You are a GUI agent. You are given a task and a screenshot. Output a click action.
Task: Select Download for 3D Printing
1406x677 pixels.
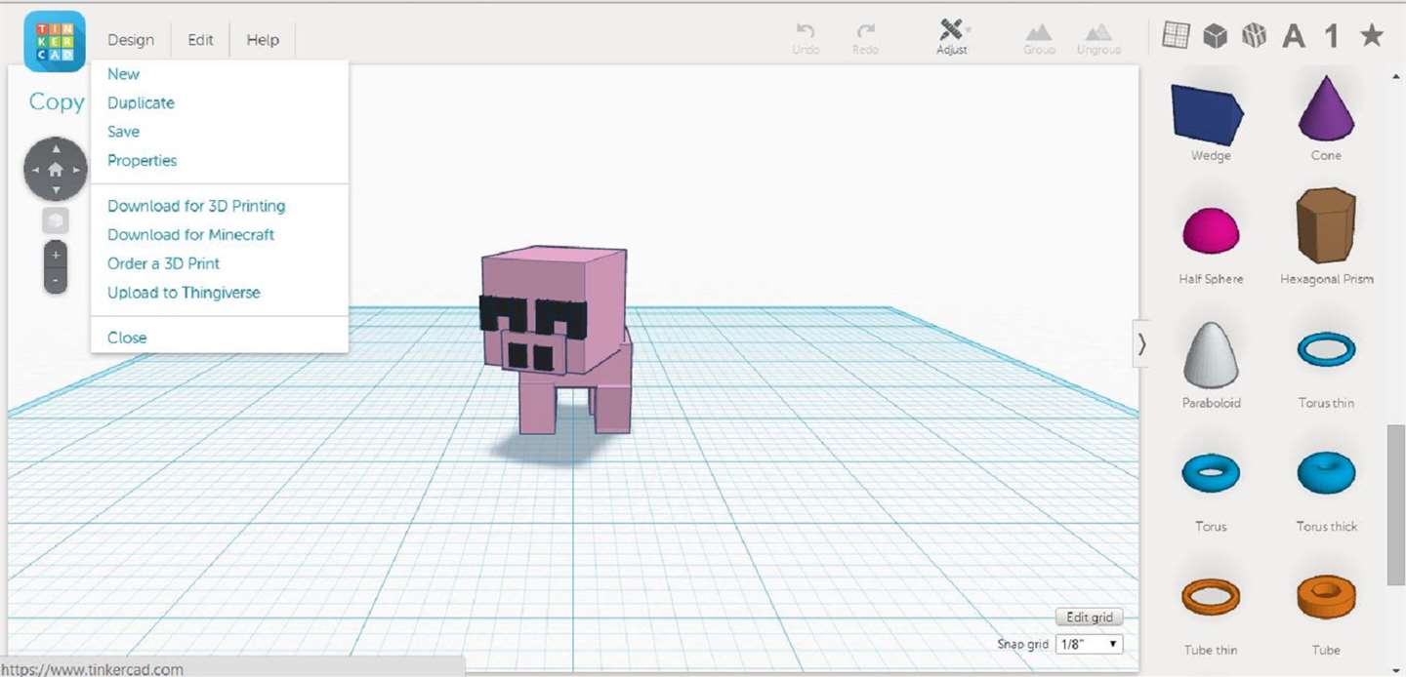(x=196, y=206)
